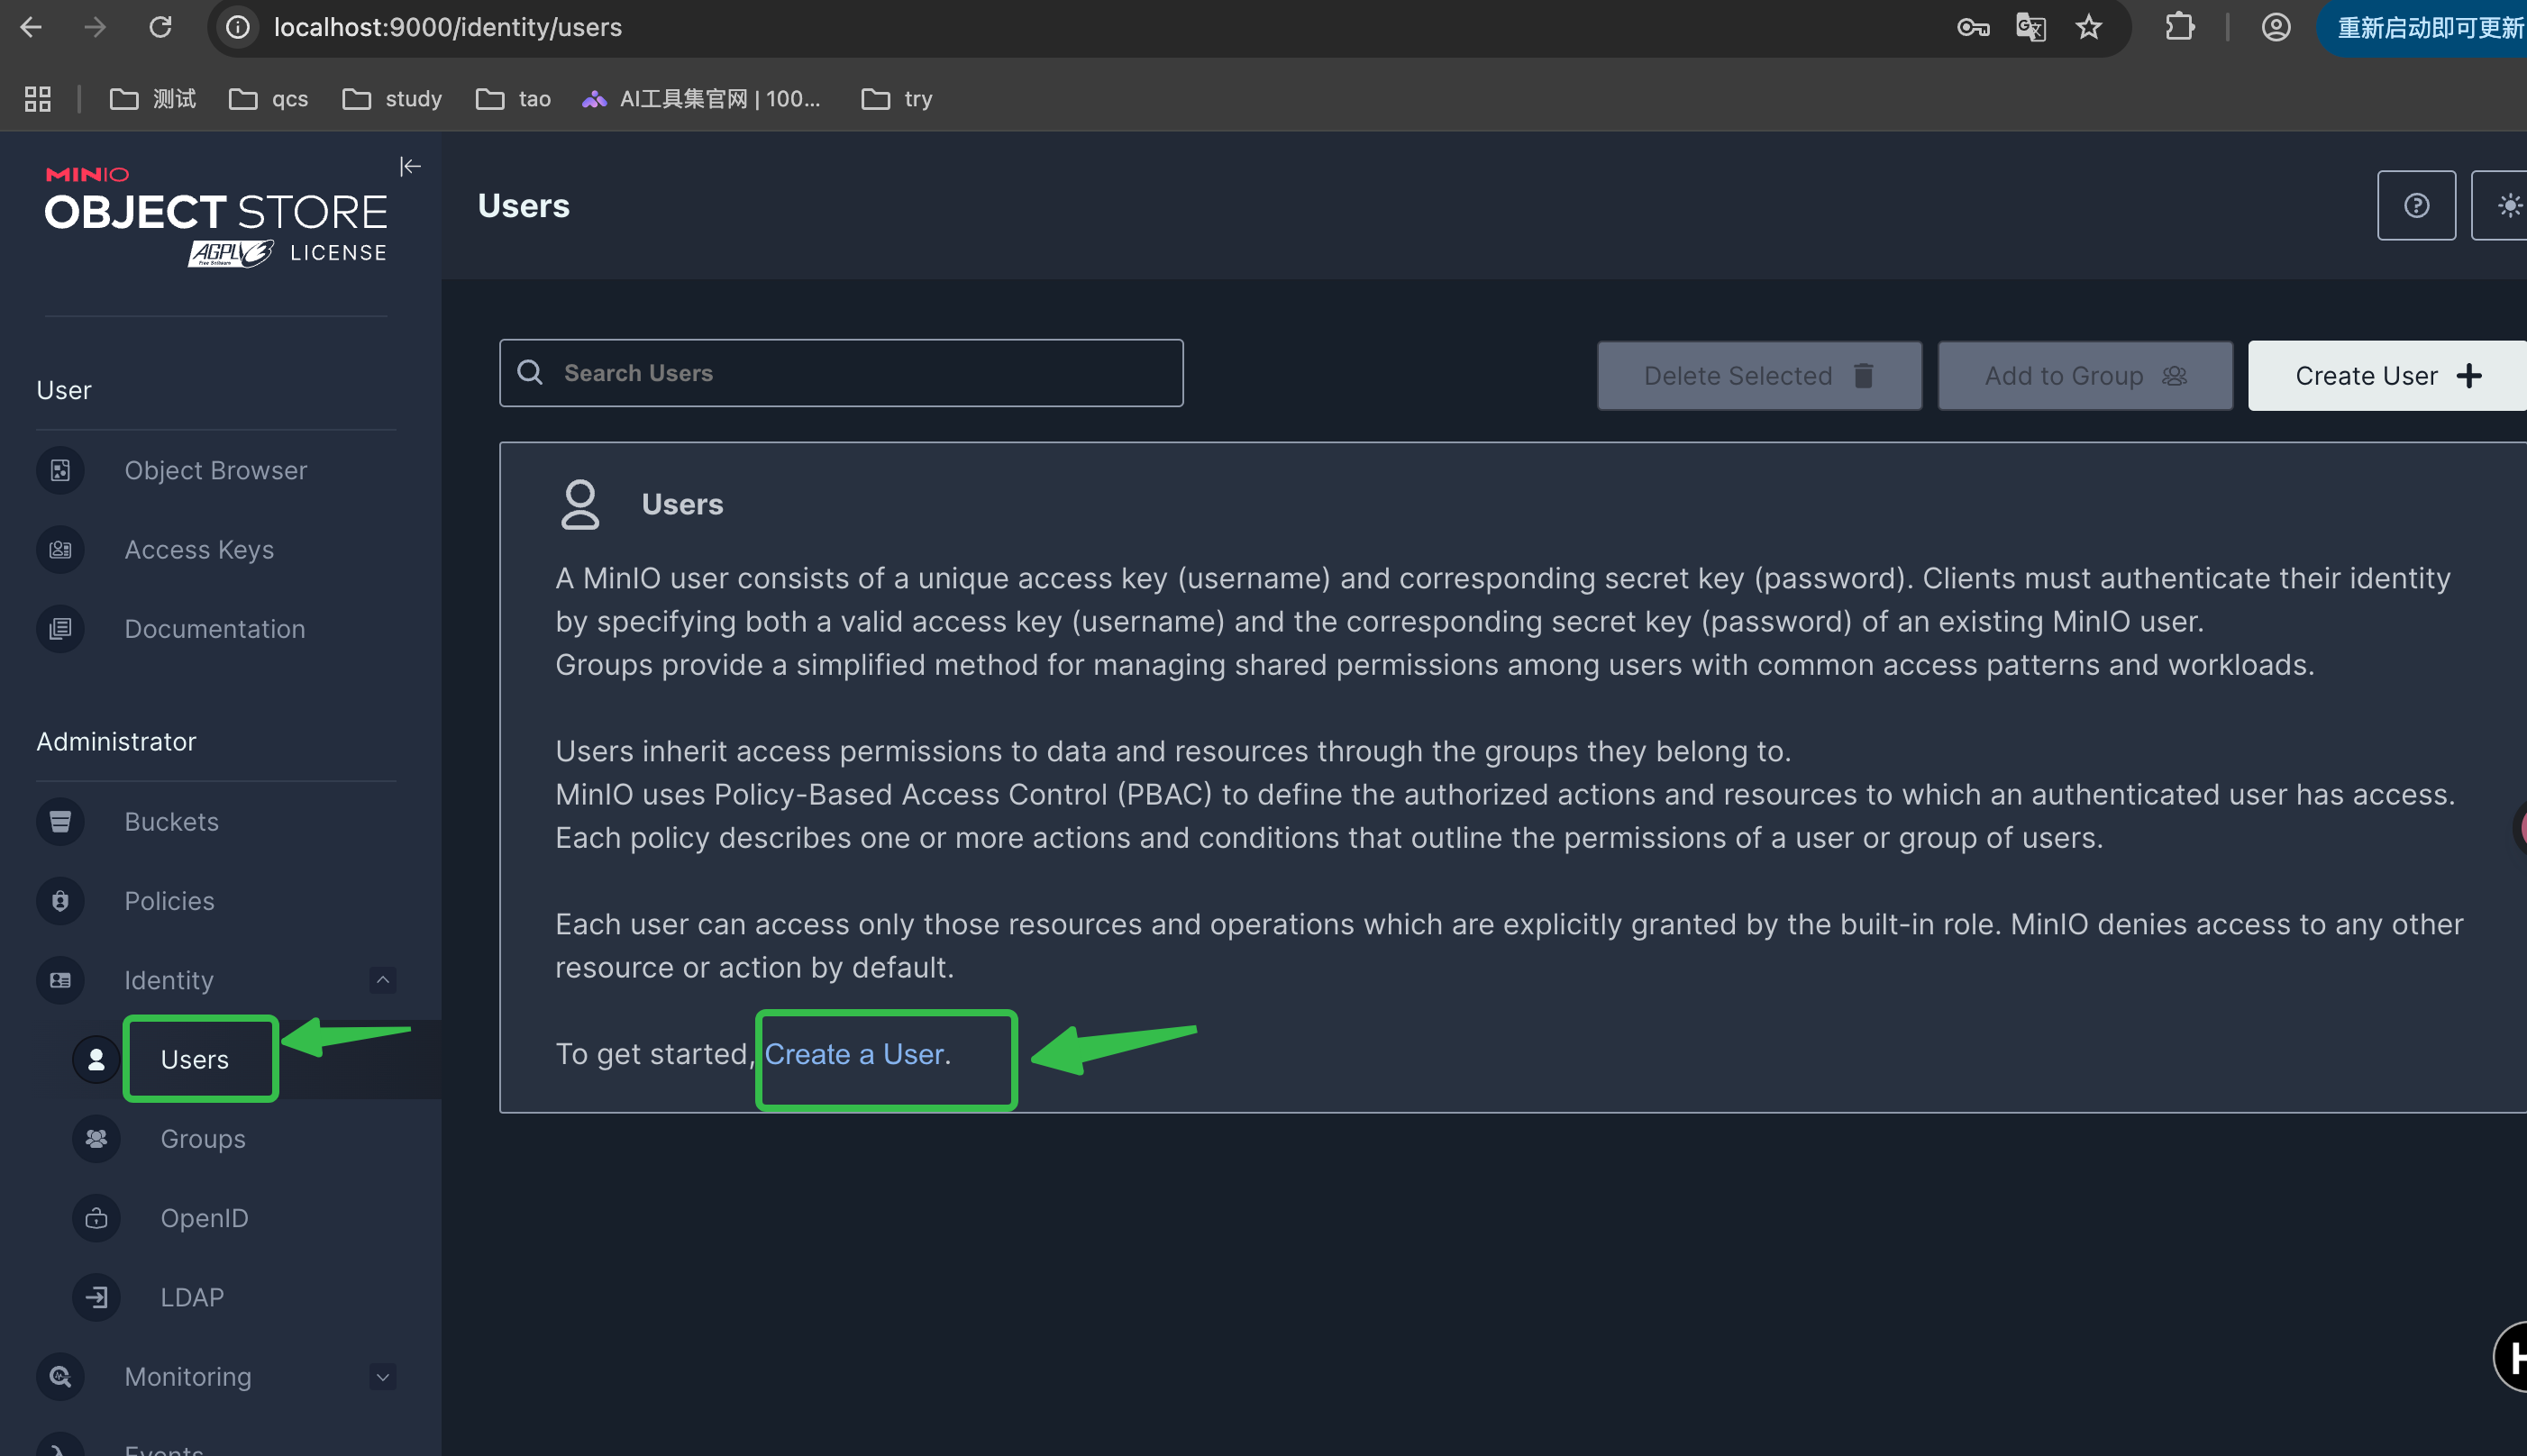Screen dimensions: 2527x1456
Task: Collapse the sidebar menu arrow icon
Action: 410,166
